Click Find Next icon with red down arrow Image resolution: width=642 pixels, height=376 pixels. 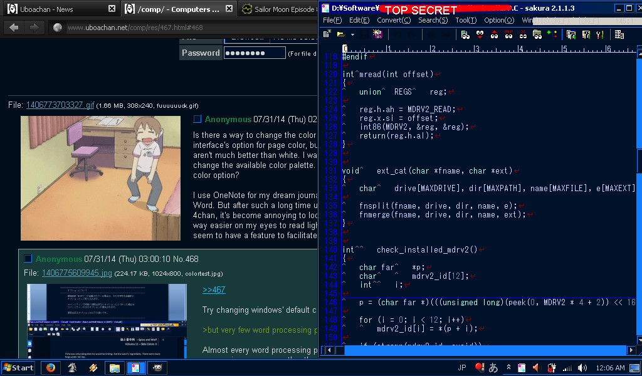pyautogui.click(x=480, y=34)
